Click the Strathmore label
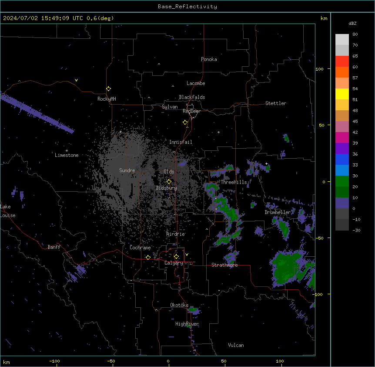This screenshot has width=375, height=367. (224, 265)
